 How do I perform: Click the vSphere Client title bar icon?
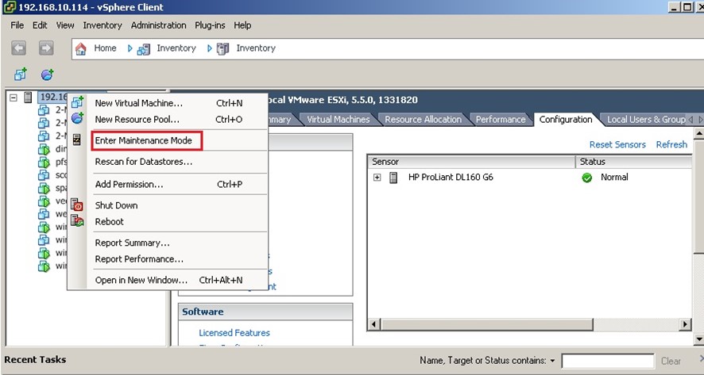tap(9, 7)
